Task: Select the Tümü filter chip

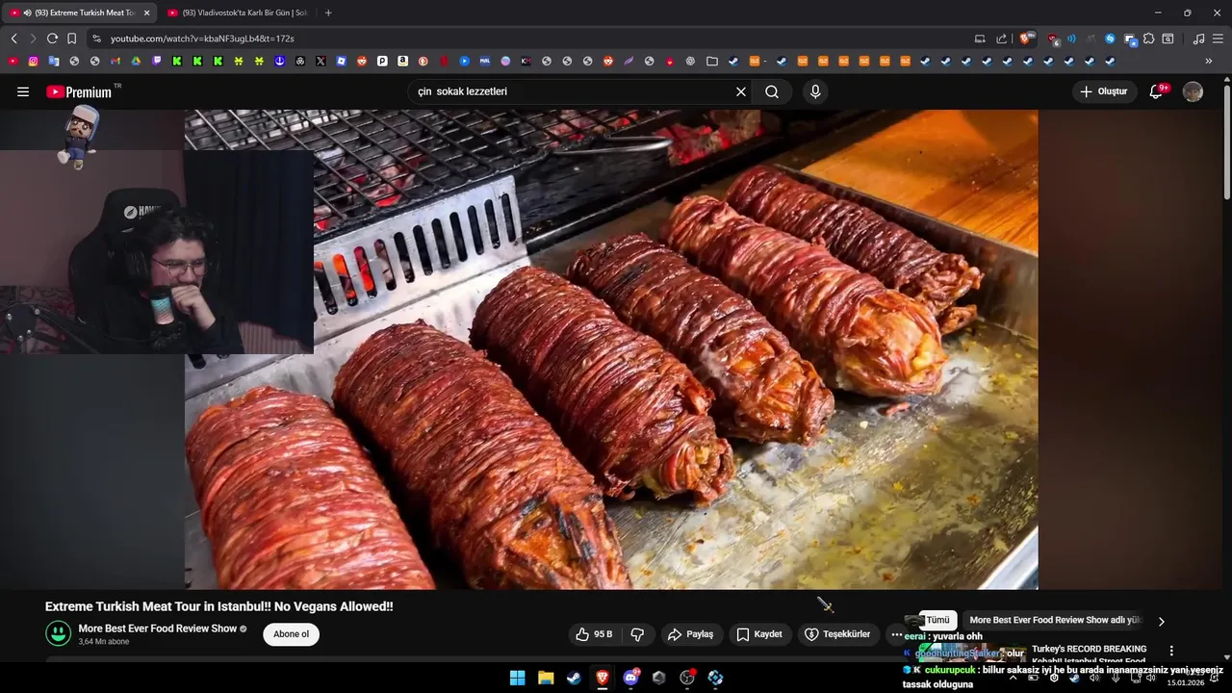Action: click(x=937, y=620)
